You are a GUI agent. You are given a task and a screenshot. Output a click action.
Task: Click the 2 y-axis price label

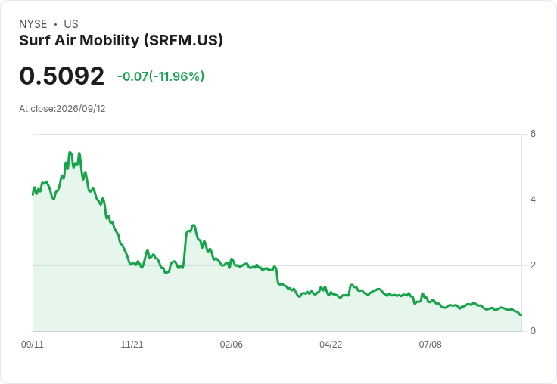[533, 265]
